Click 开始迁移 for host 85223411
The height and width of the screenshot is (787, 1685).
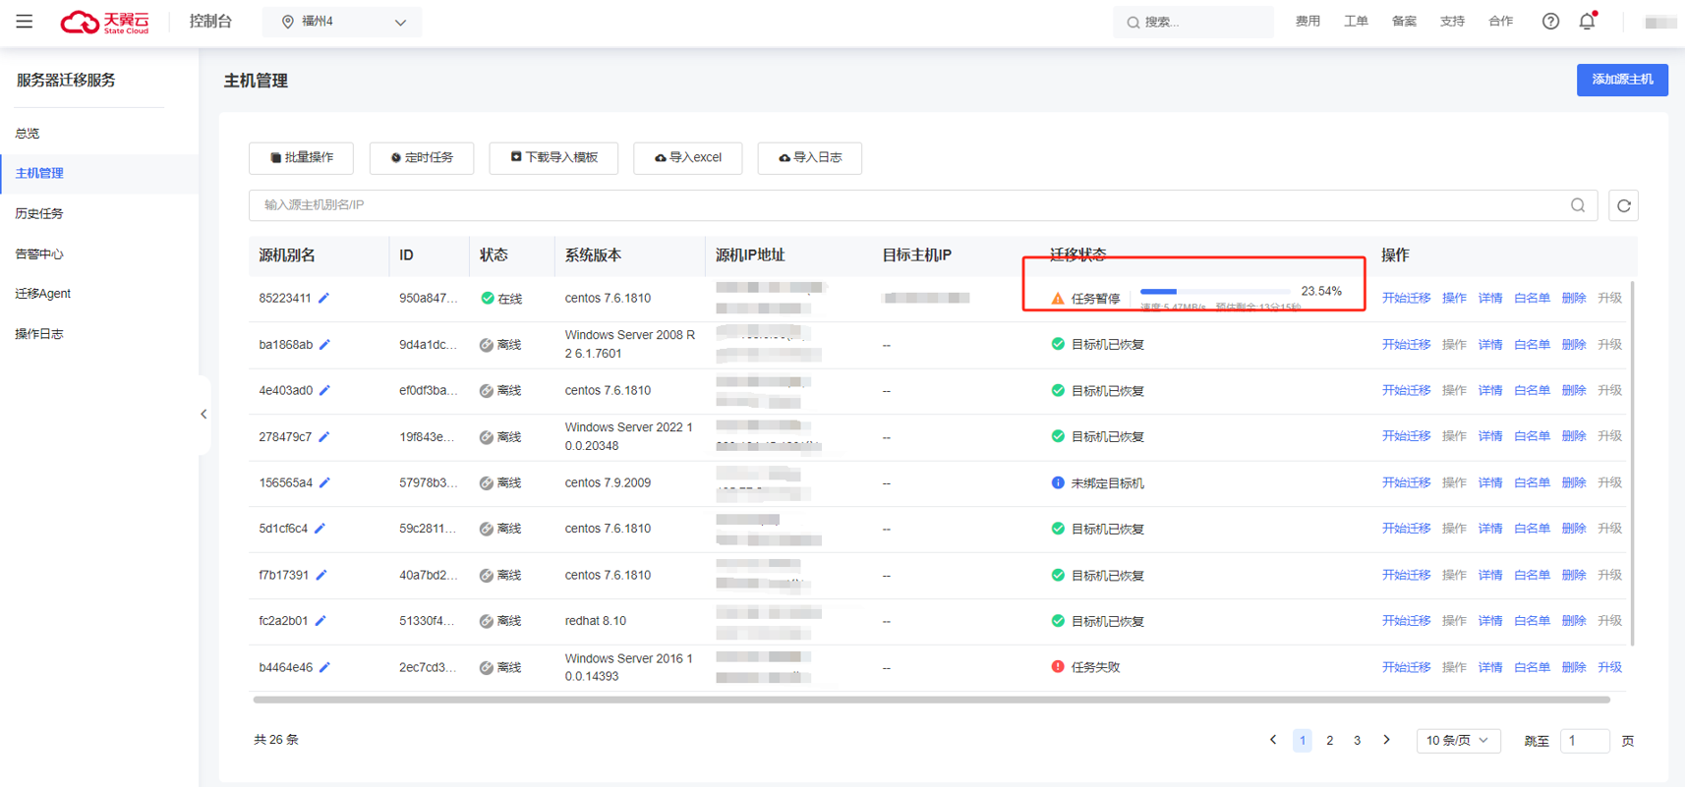pos(1406,298)
